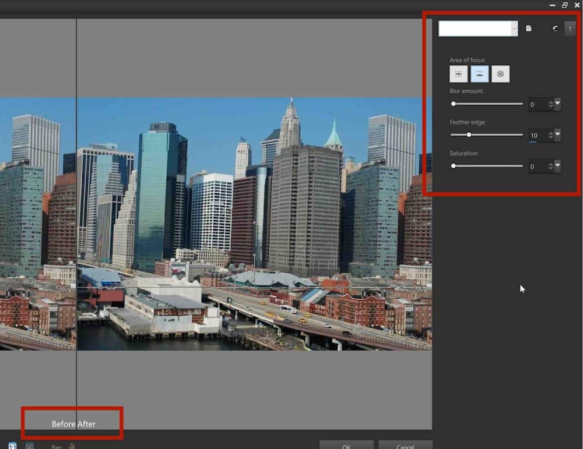The height and width of the screenshot is (449, 583).
Task: Select the freehand Area of focus tool
Action: tap(480, 73)
